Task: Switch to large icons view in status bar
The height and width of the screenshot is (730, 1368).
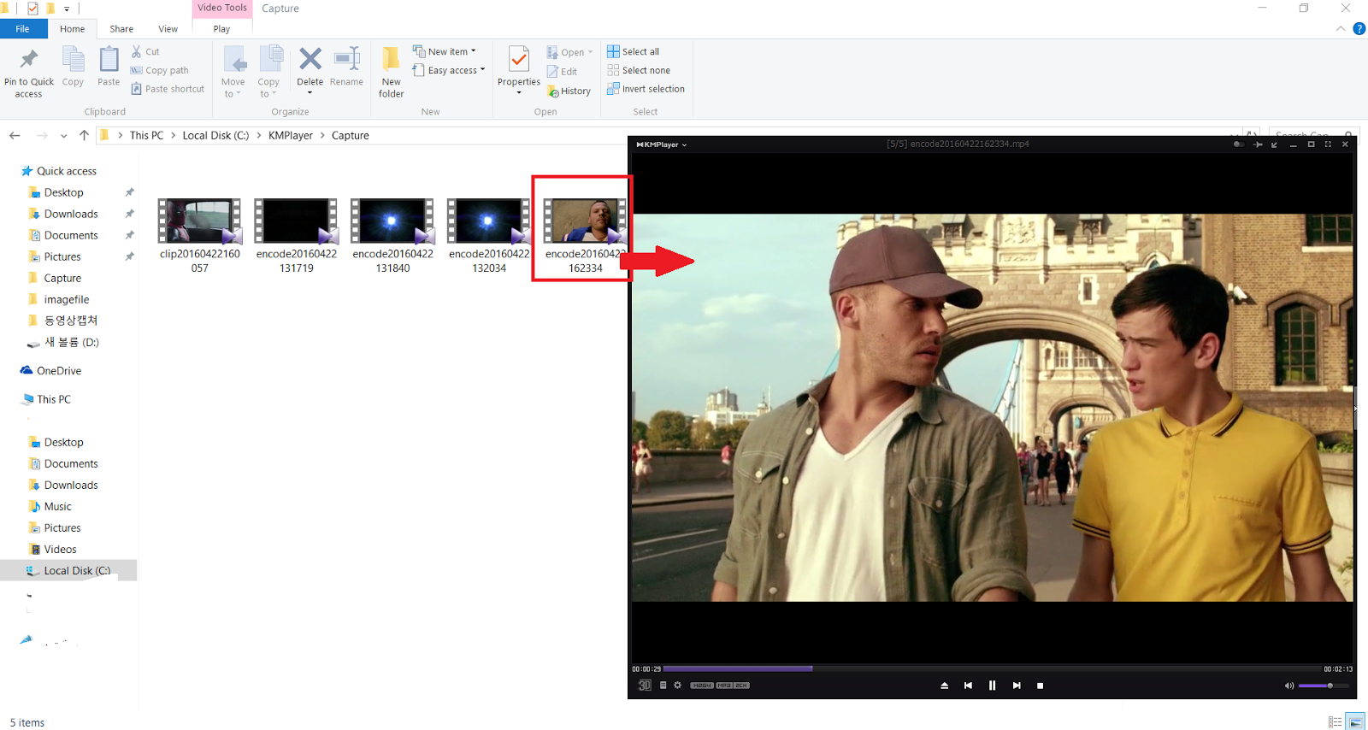Action: point(1354,722)
